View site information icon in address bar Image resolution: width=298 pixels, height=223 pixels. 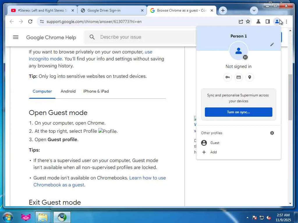point(42,21)
